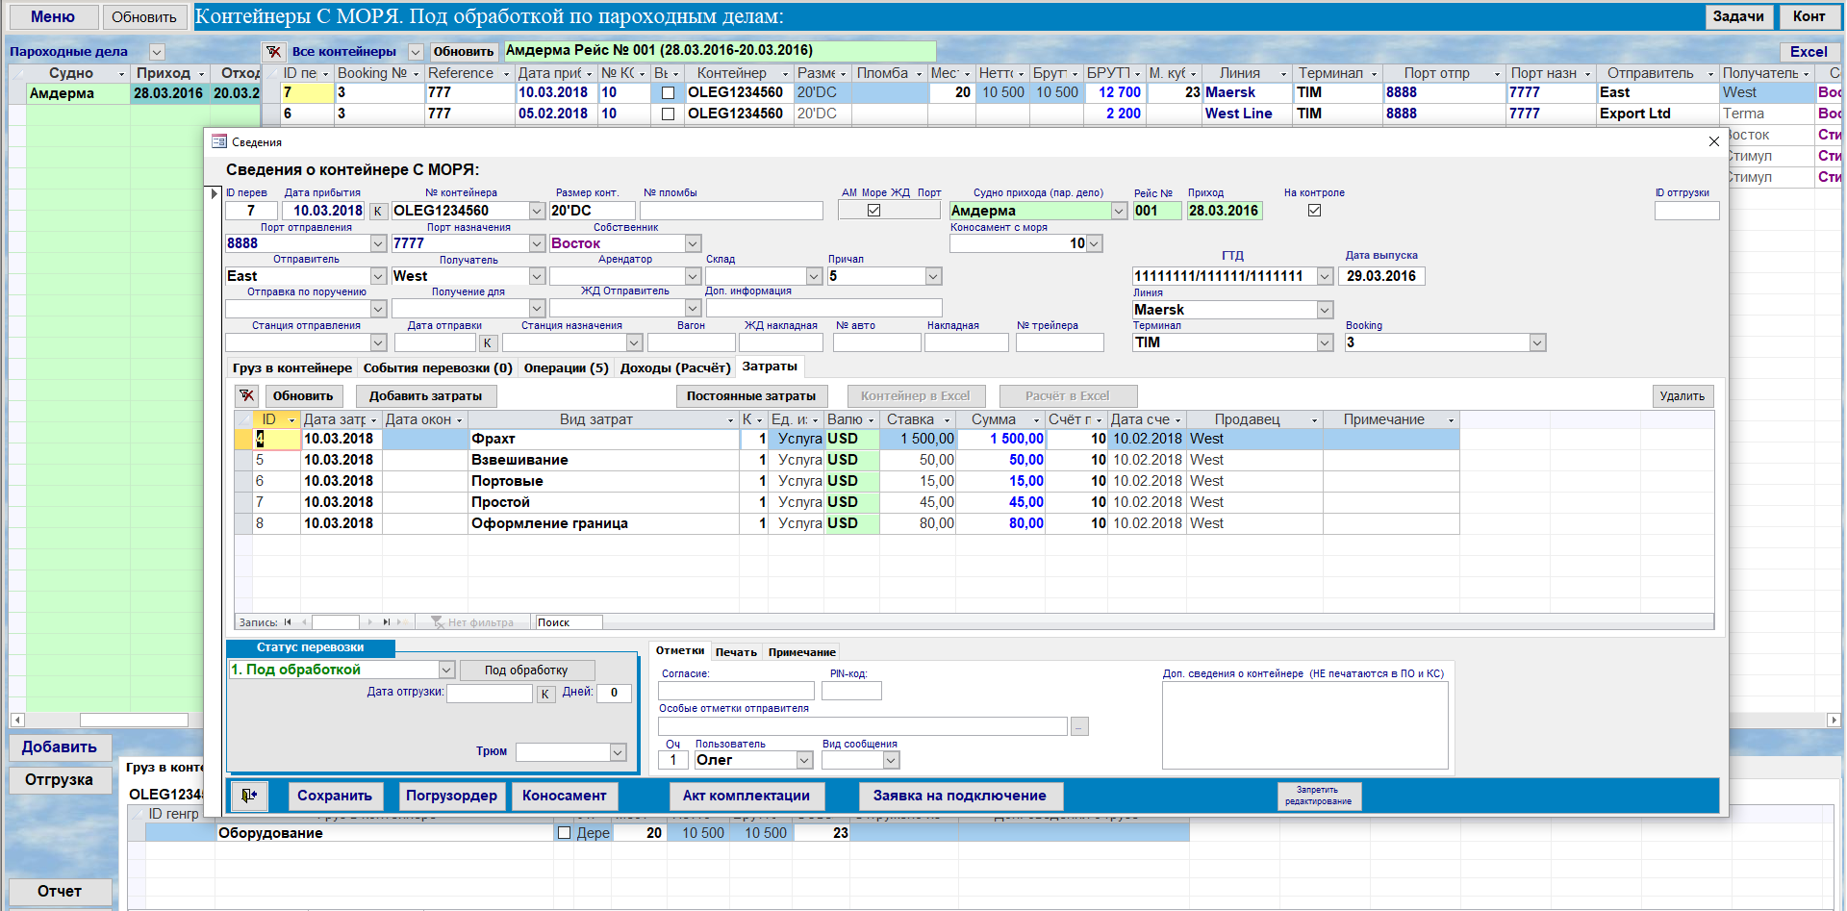Open Собственник dropdown showing Восток
This screenshot has height=911, width=1847.
[693, 243]
